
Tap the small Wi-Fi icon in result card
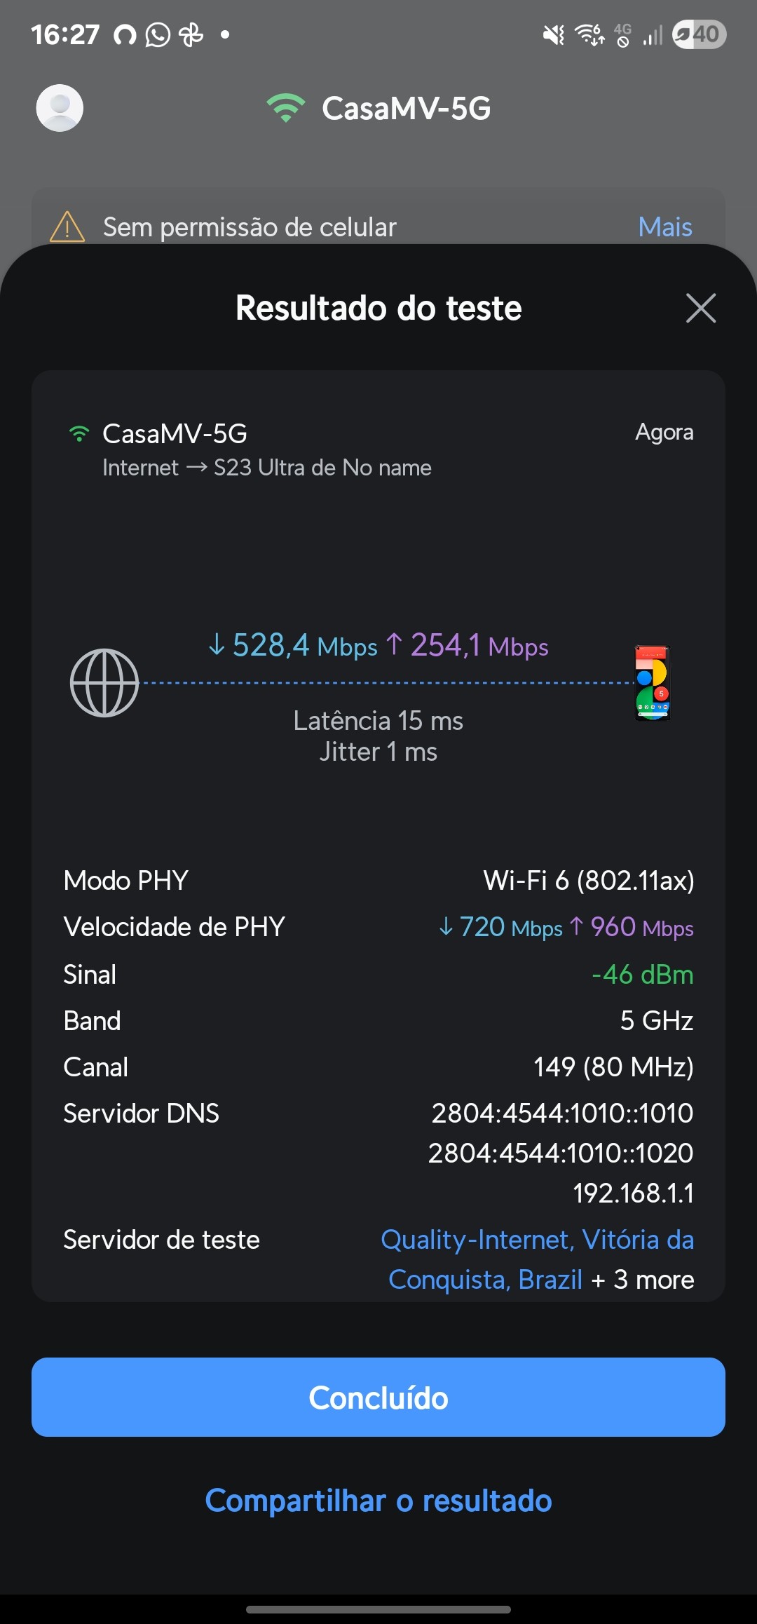pyautogui.click(x=79, y=434)
